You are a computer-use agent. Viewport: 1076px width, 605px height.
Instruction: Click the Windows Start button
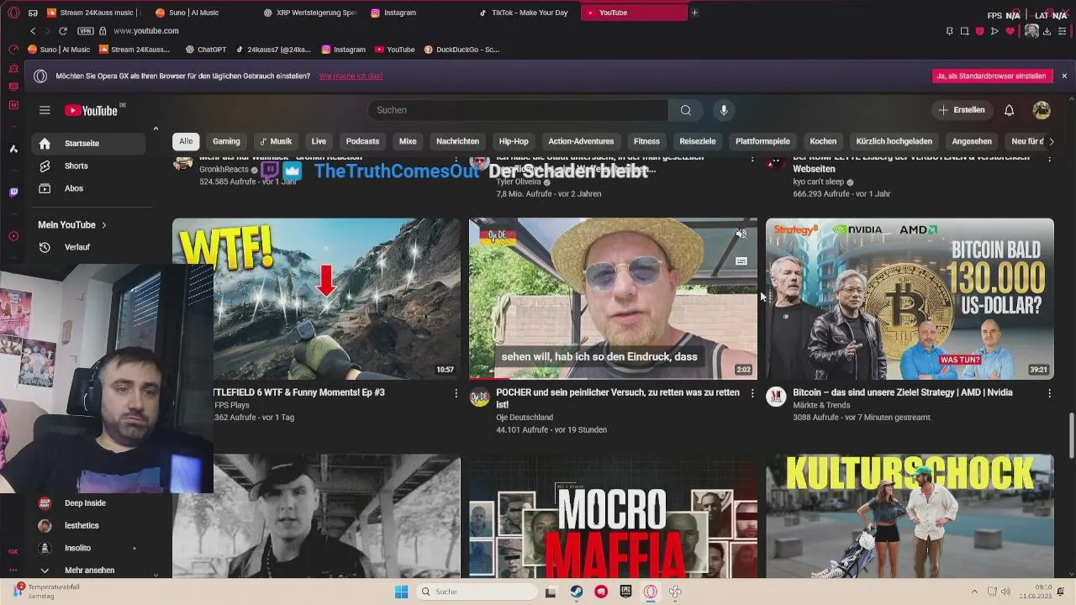[x=401, y=592]
